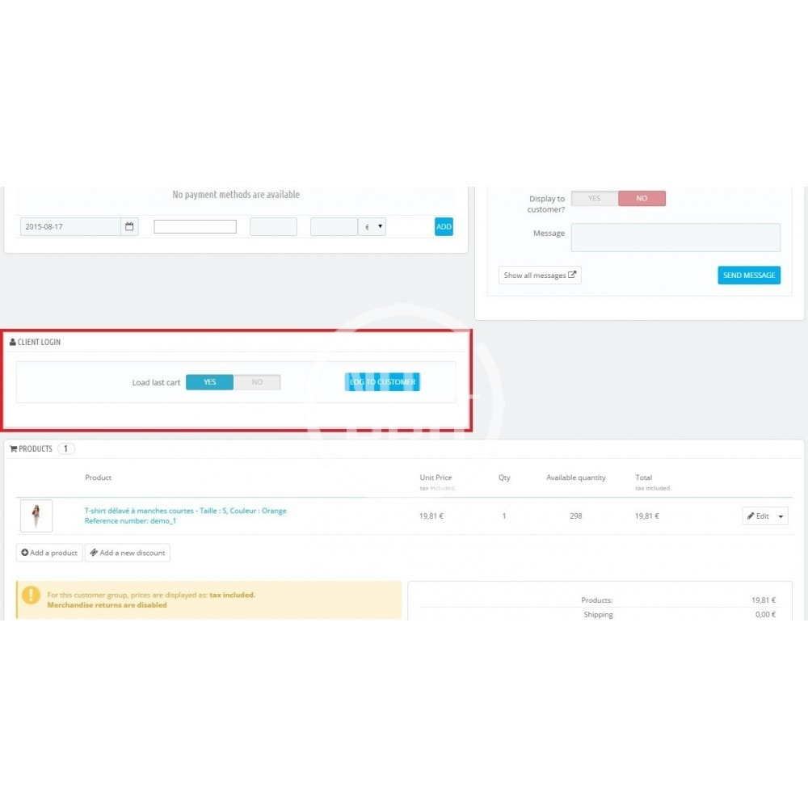Viewport: 808px width, 808px height.
Task: Click the yellow warning exclamation icon
Action: click(x=31, y=595)
